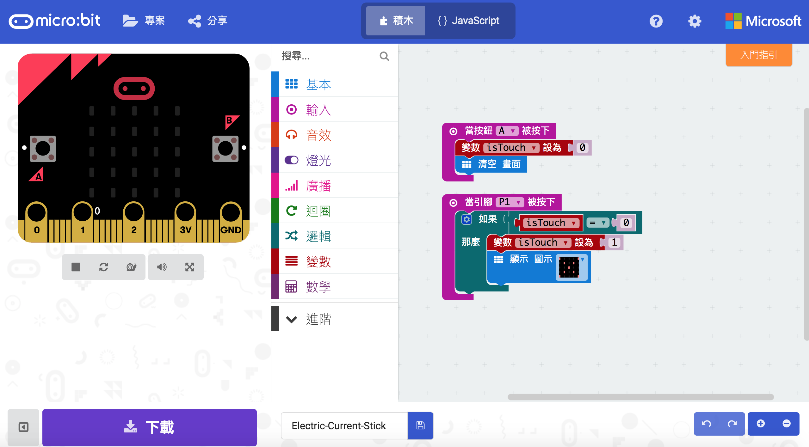Edit value 0 in first 設為 block
This screenshot has height=447, width=809.
point(582,148)
